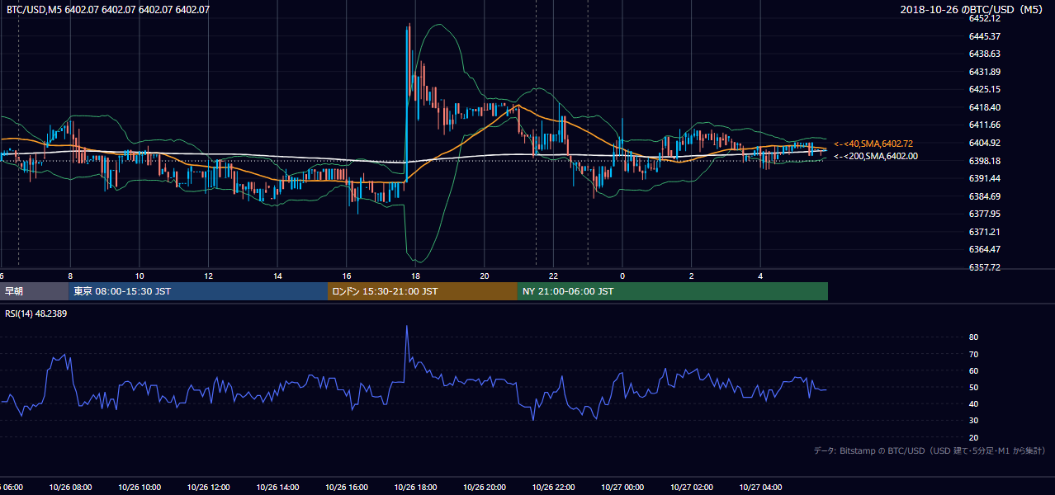
Task: Click hour label 12 under the price chart
Action: tap(209, 276)
